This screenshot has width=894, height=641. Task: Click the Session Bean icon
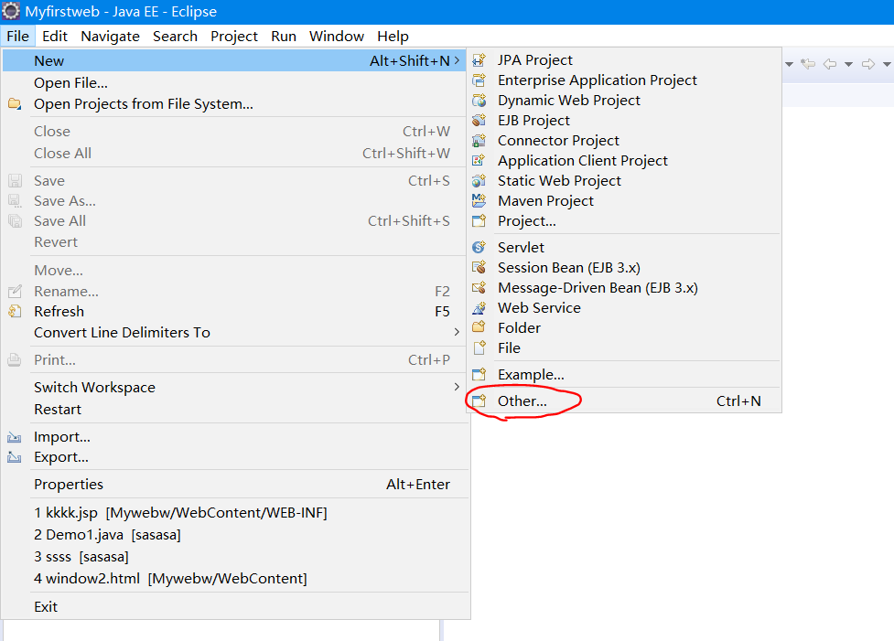479,267
